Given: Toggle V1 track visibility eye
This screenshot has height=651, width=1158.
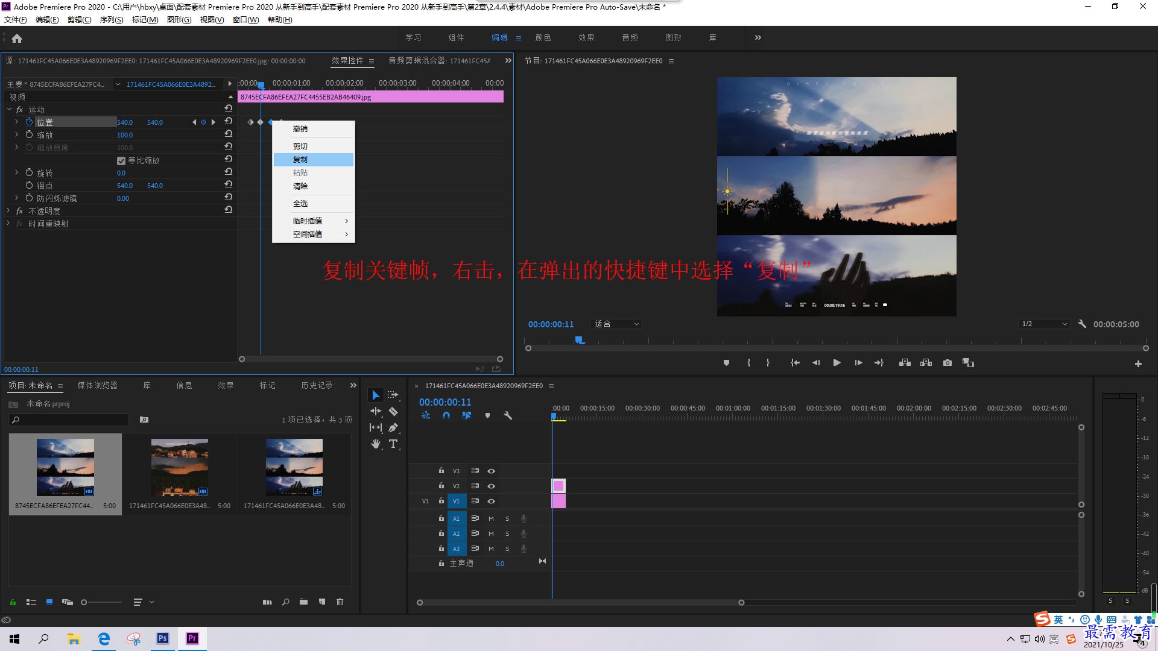Looking at the screenshot, I should point(491,501).
